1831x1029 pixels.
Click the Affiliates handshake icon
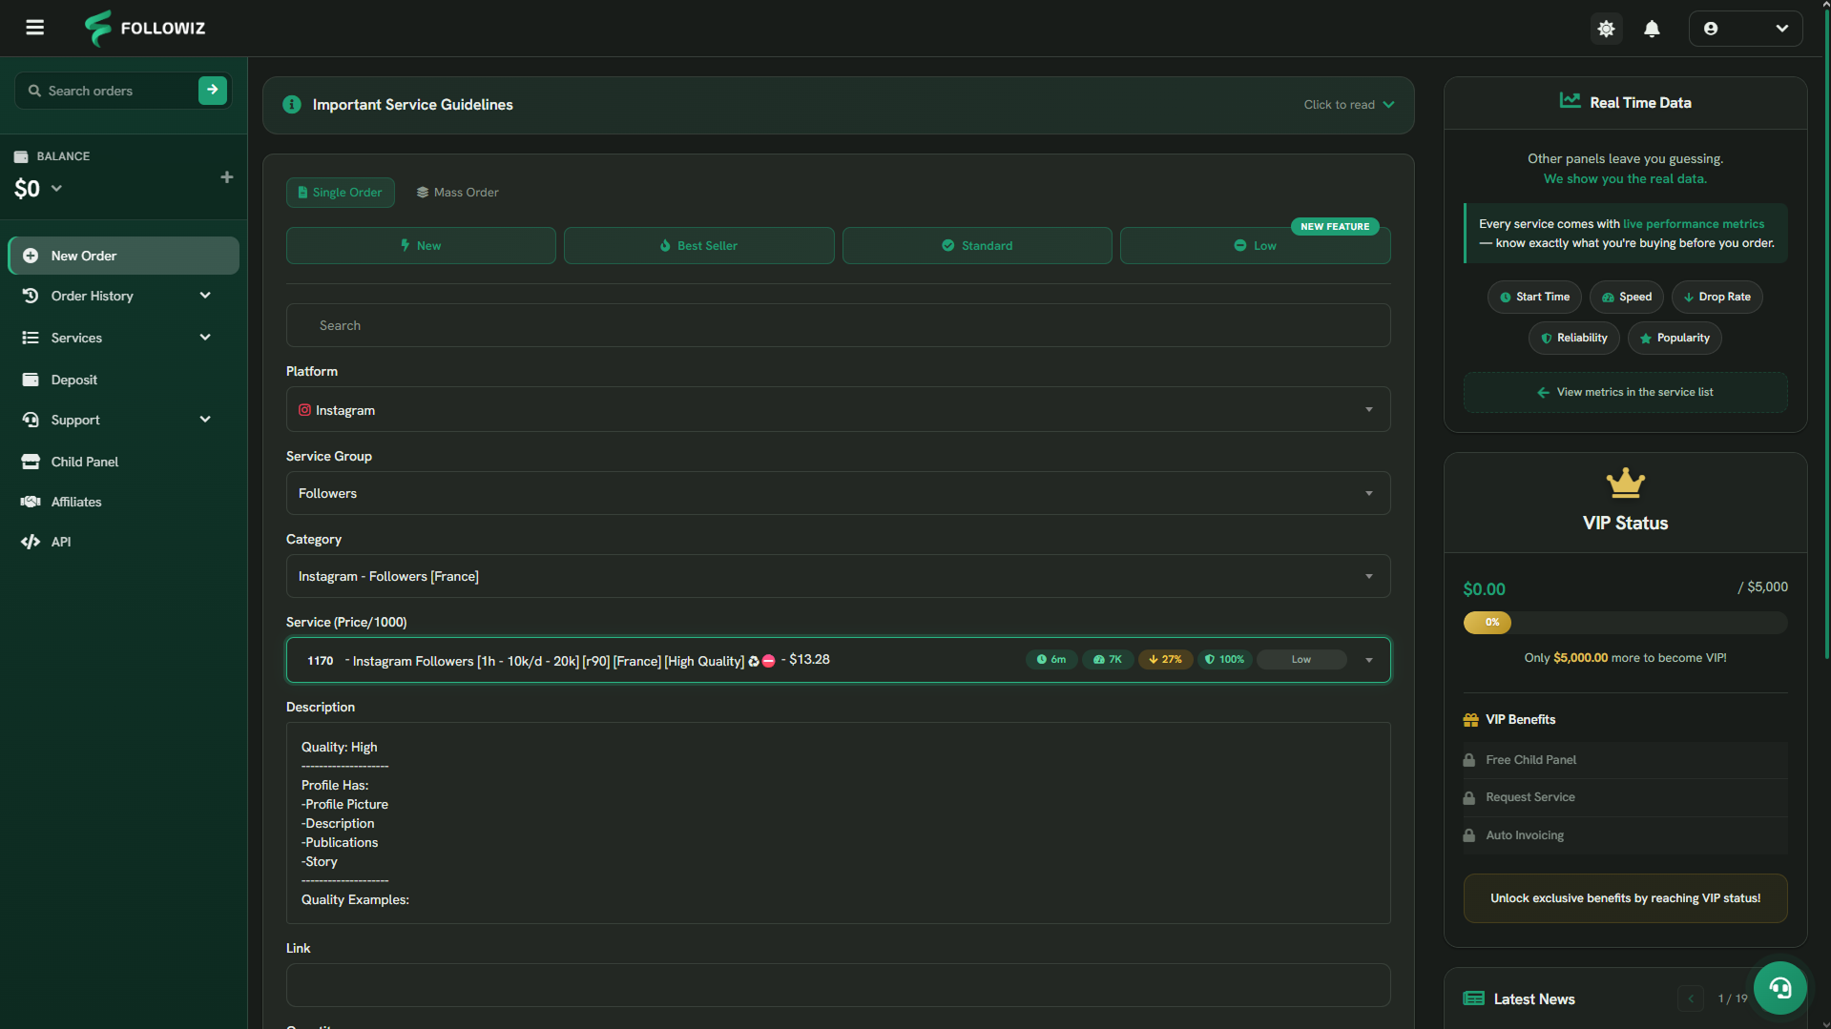pyautogui.click(x=31, y=502)
